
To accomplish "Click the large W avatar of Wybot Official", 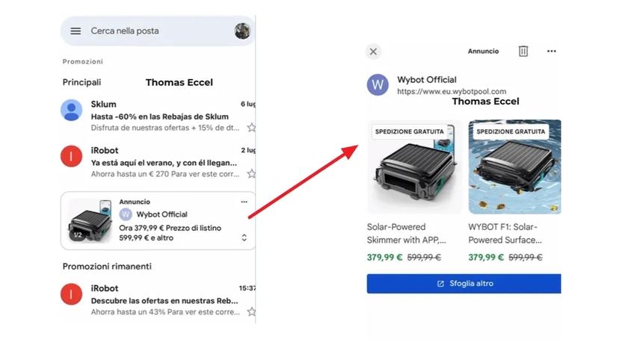I will tap(378, 84).
